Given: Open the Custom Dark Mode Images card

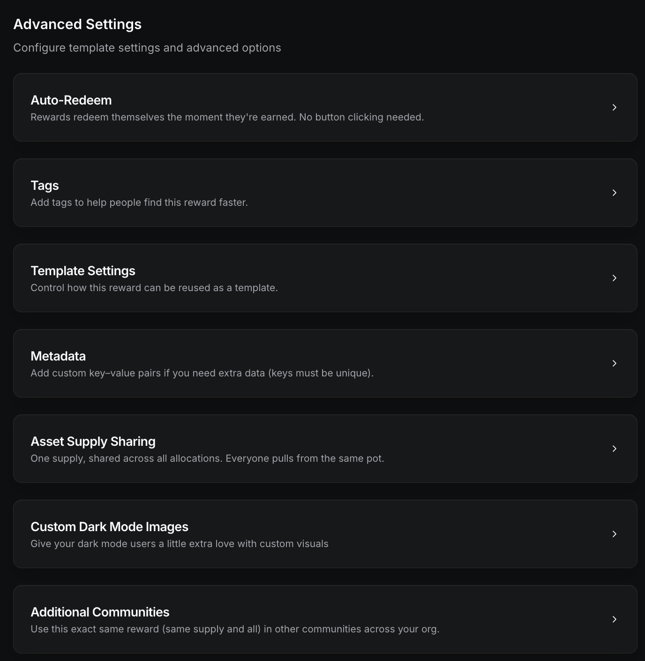Looking at the screenshot, I should pyautogui.click(x=323, y=533).
